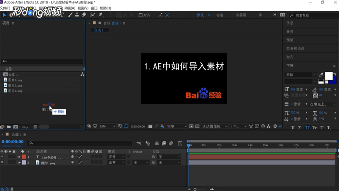Click the snapshot camera icon in viewer

point(150,126)
